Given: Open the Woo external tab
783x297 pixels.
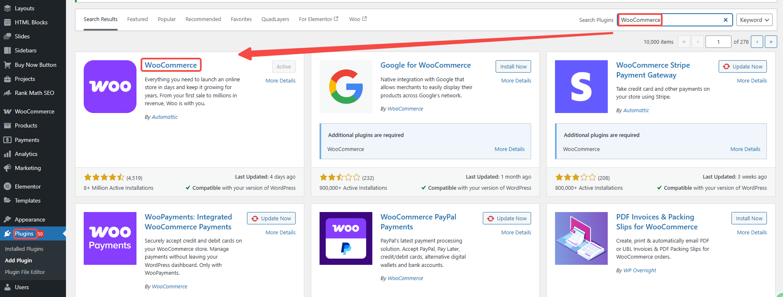Looking at the screenshot, I should (358, 19).
